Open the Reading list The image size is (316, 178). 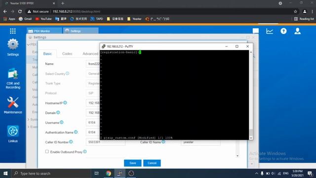304,19
